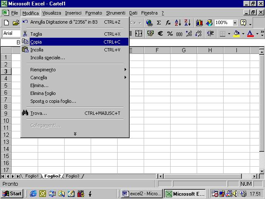Click the AutoSum sigma icon
The image size is (265, 199).
(x=159, y=23)
